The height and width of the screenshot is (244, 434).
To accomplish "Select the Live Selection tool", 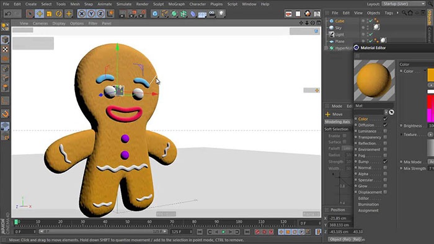I will pyautogui.click(x=30, y=13).
